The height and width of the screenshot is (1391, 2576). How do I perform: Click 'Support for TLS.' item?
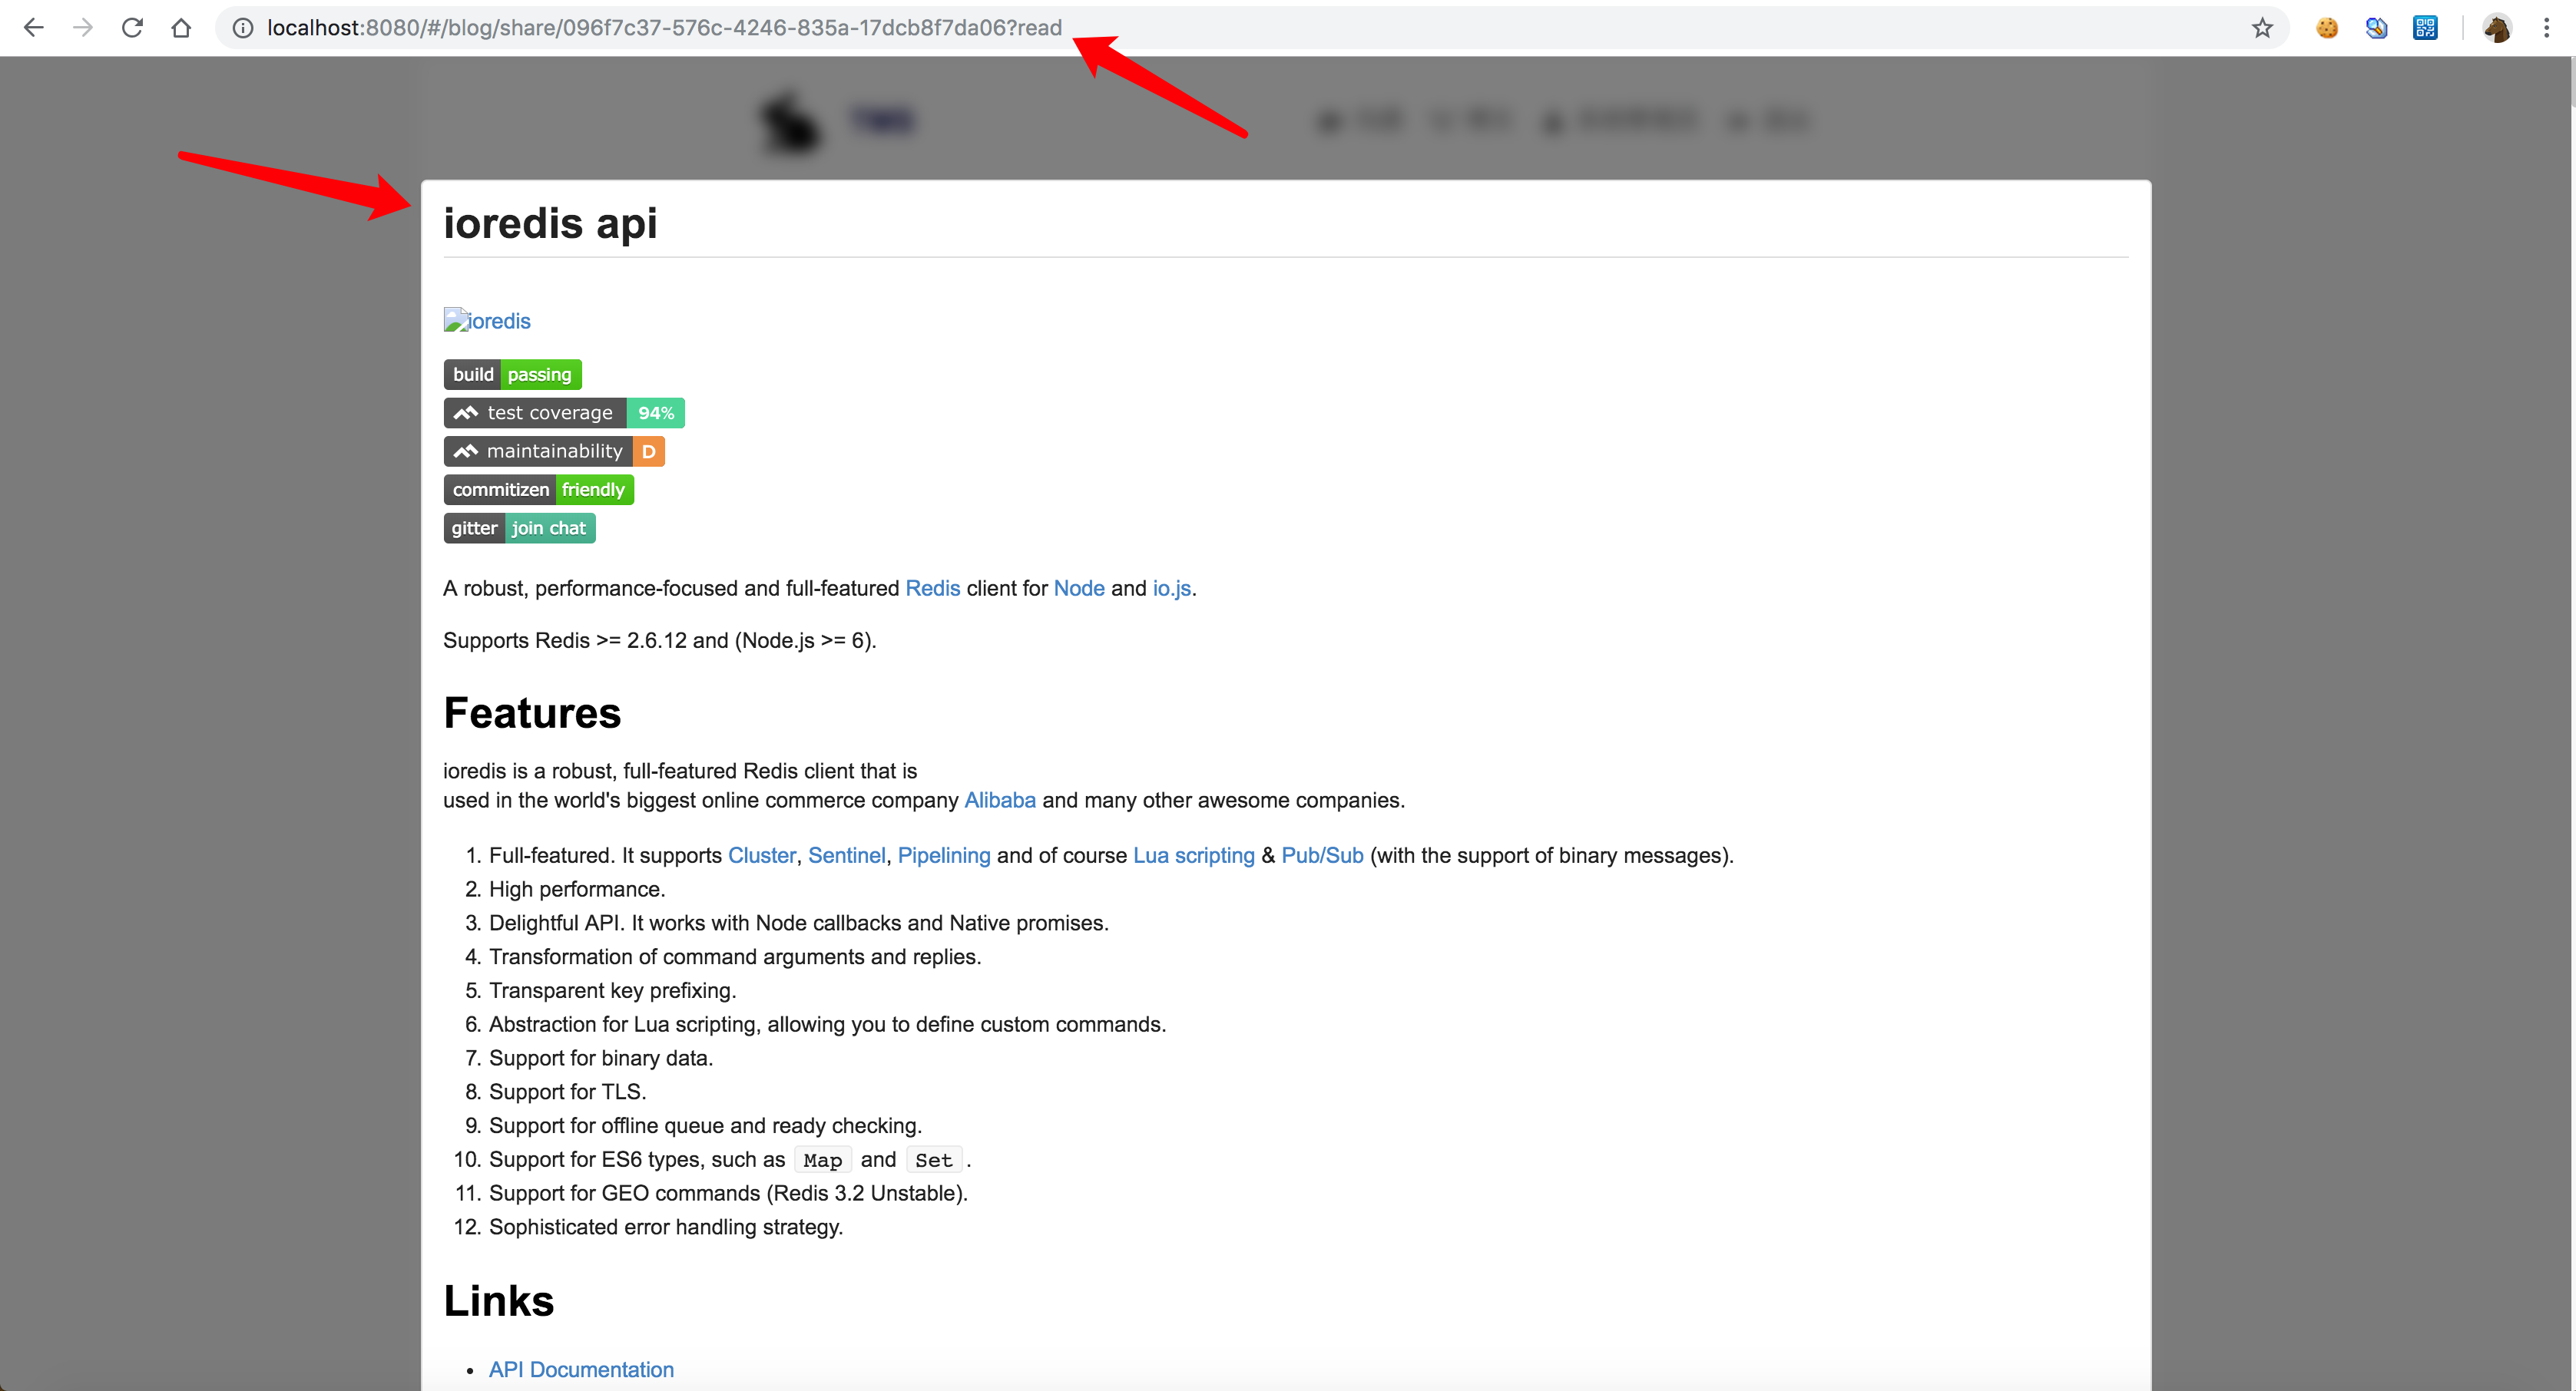[x=567, y=1092]
